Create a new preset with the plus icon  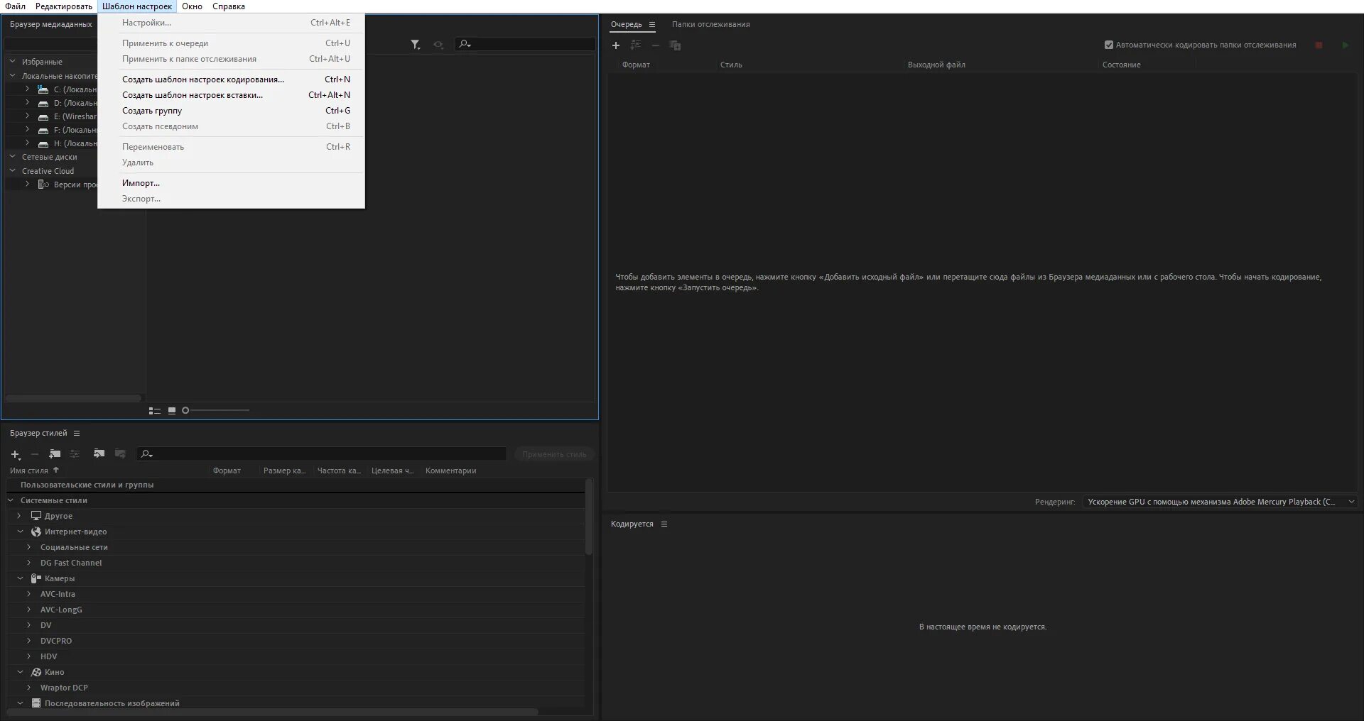click(16, 454)
